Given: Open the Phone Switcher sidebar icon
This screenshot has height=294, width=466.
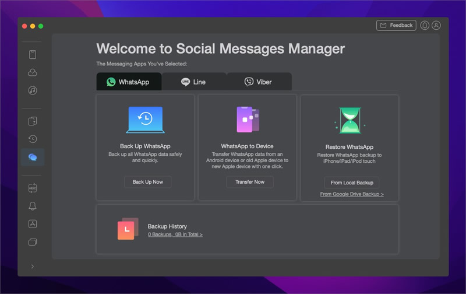Looking at the screenshot, I should [x=33, y=121].
